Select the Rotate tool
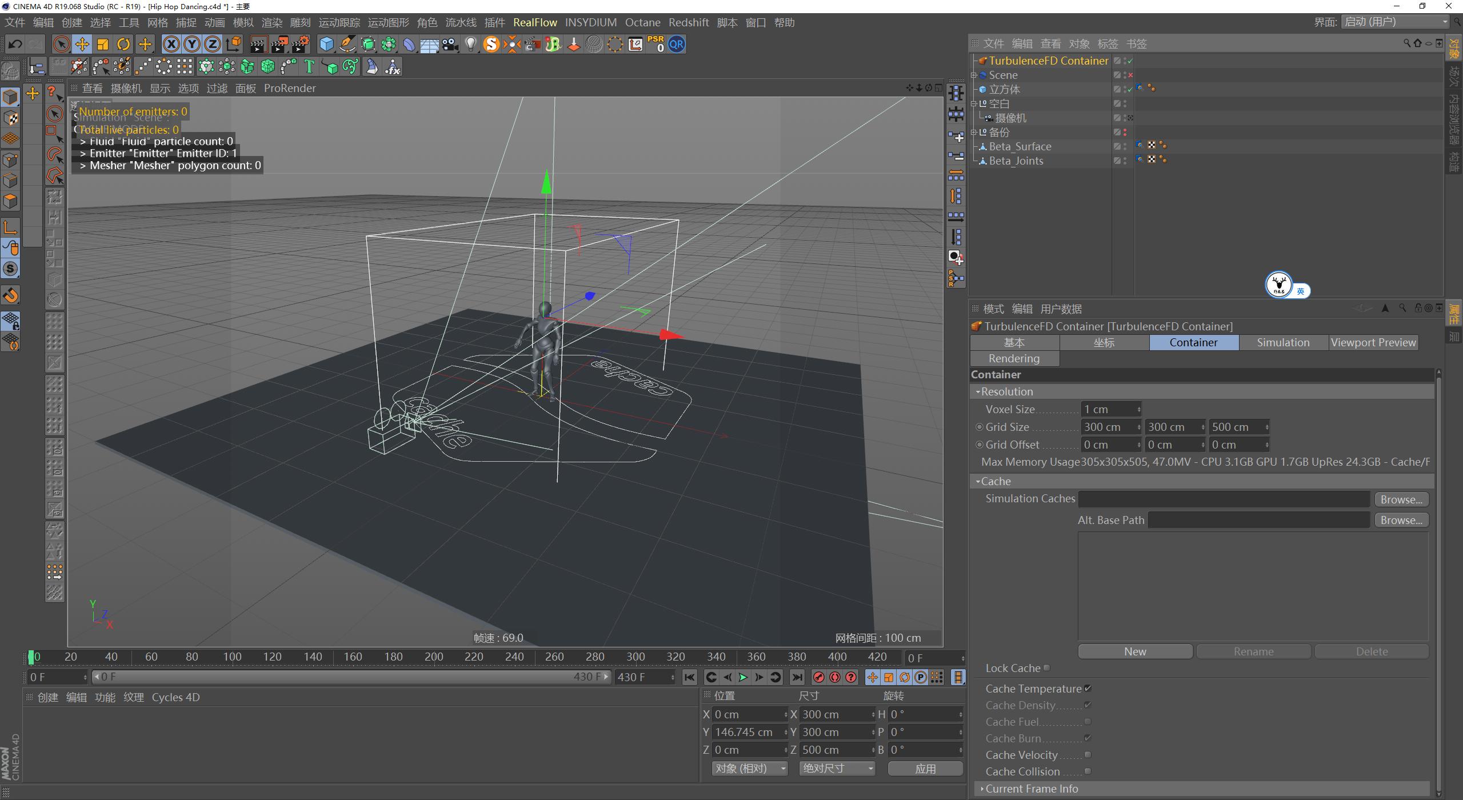The width and height of the screenshot is (1463, 800). coord(123,44)
